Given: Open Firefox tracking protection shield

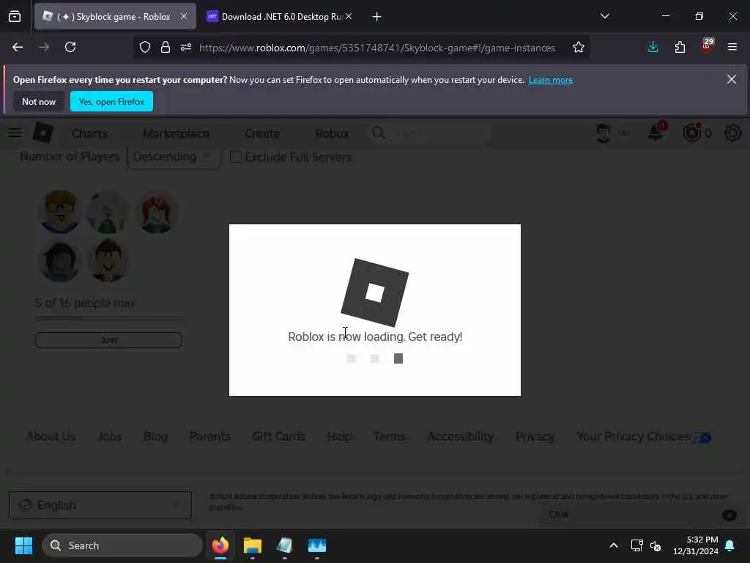Looking at the screenshot, I should (145, 47).
